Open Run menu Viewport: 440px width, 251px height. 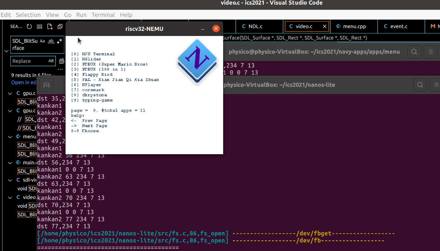coord(81,15)
